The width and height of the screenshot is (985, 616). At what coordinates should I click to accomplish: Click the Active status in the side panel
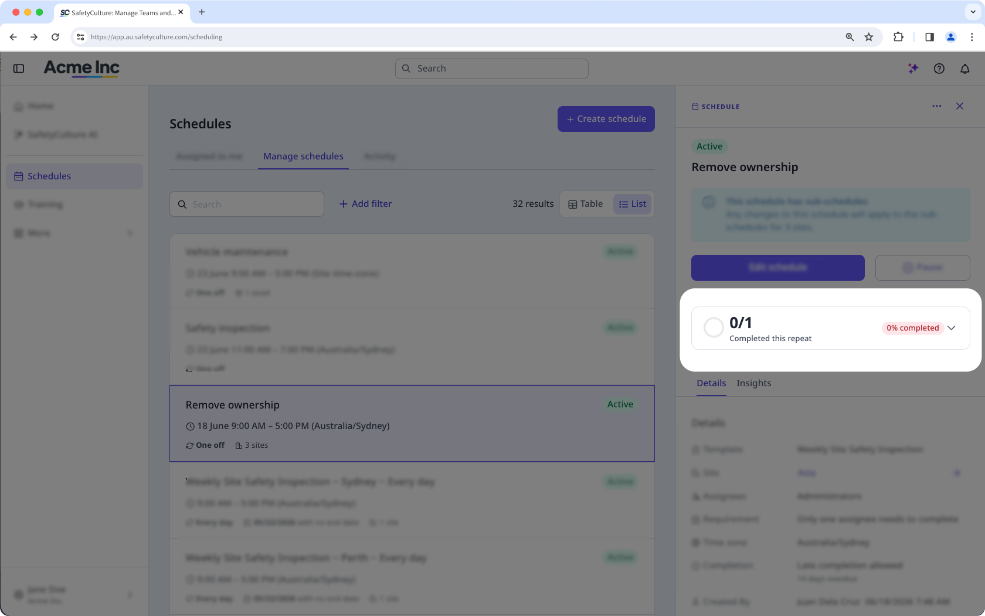click(709, 147)
